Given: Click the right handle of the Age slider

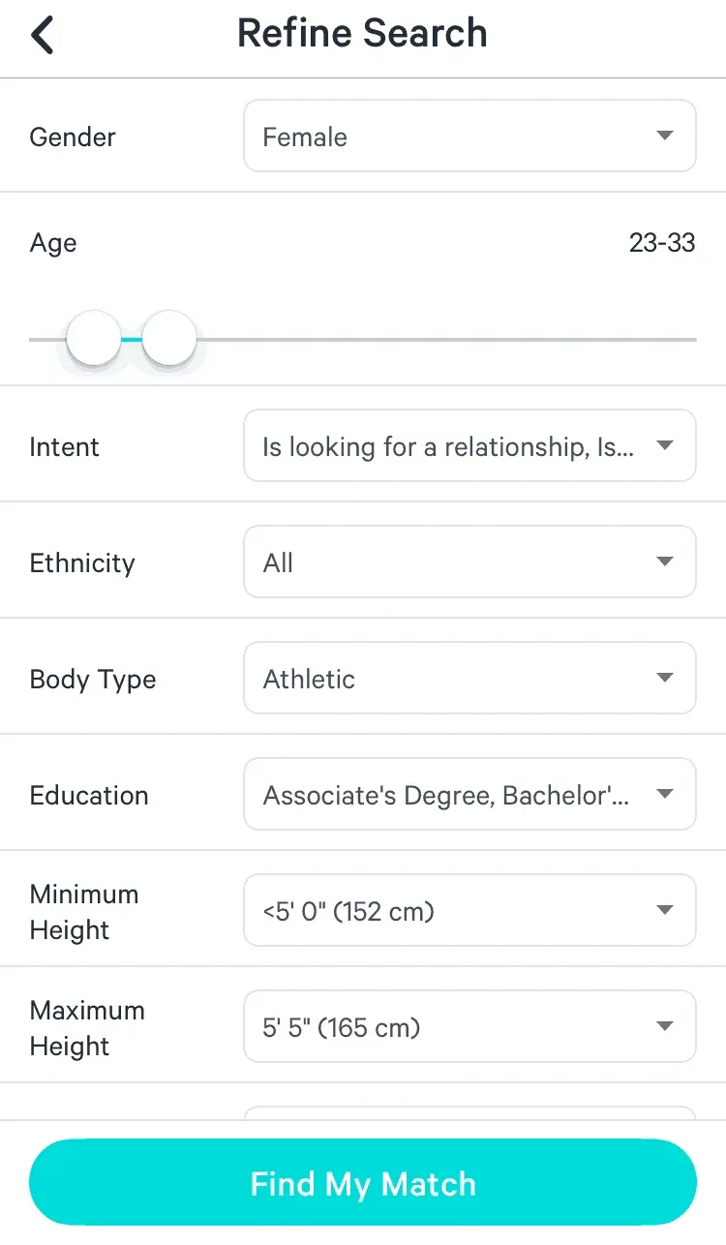Looking at the screenshot, I should (168, 337).
